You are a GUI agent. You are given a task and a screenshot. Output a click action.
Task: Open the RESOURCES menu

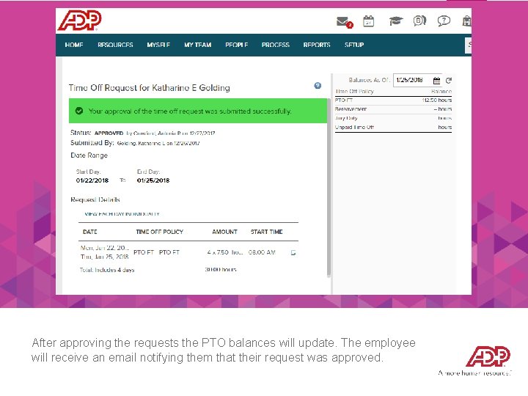(x=115, y=45)
